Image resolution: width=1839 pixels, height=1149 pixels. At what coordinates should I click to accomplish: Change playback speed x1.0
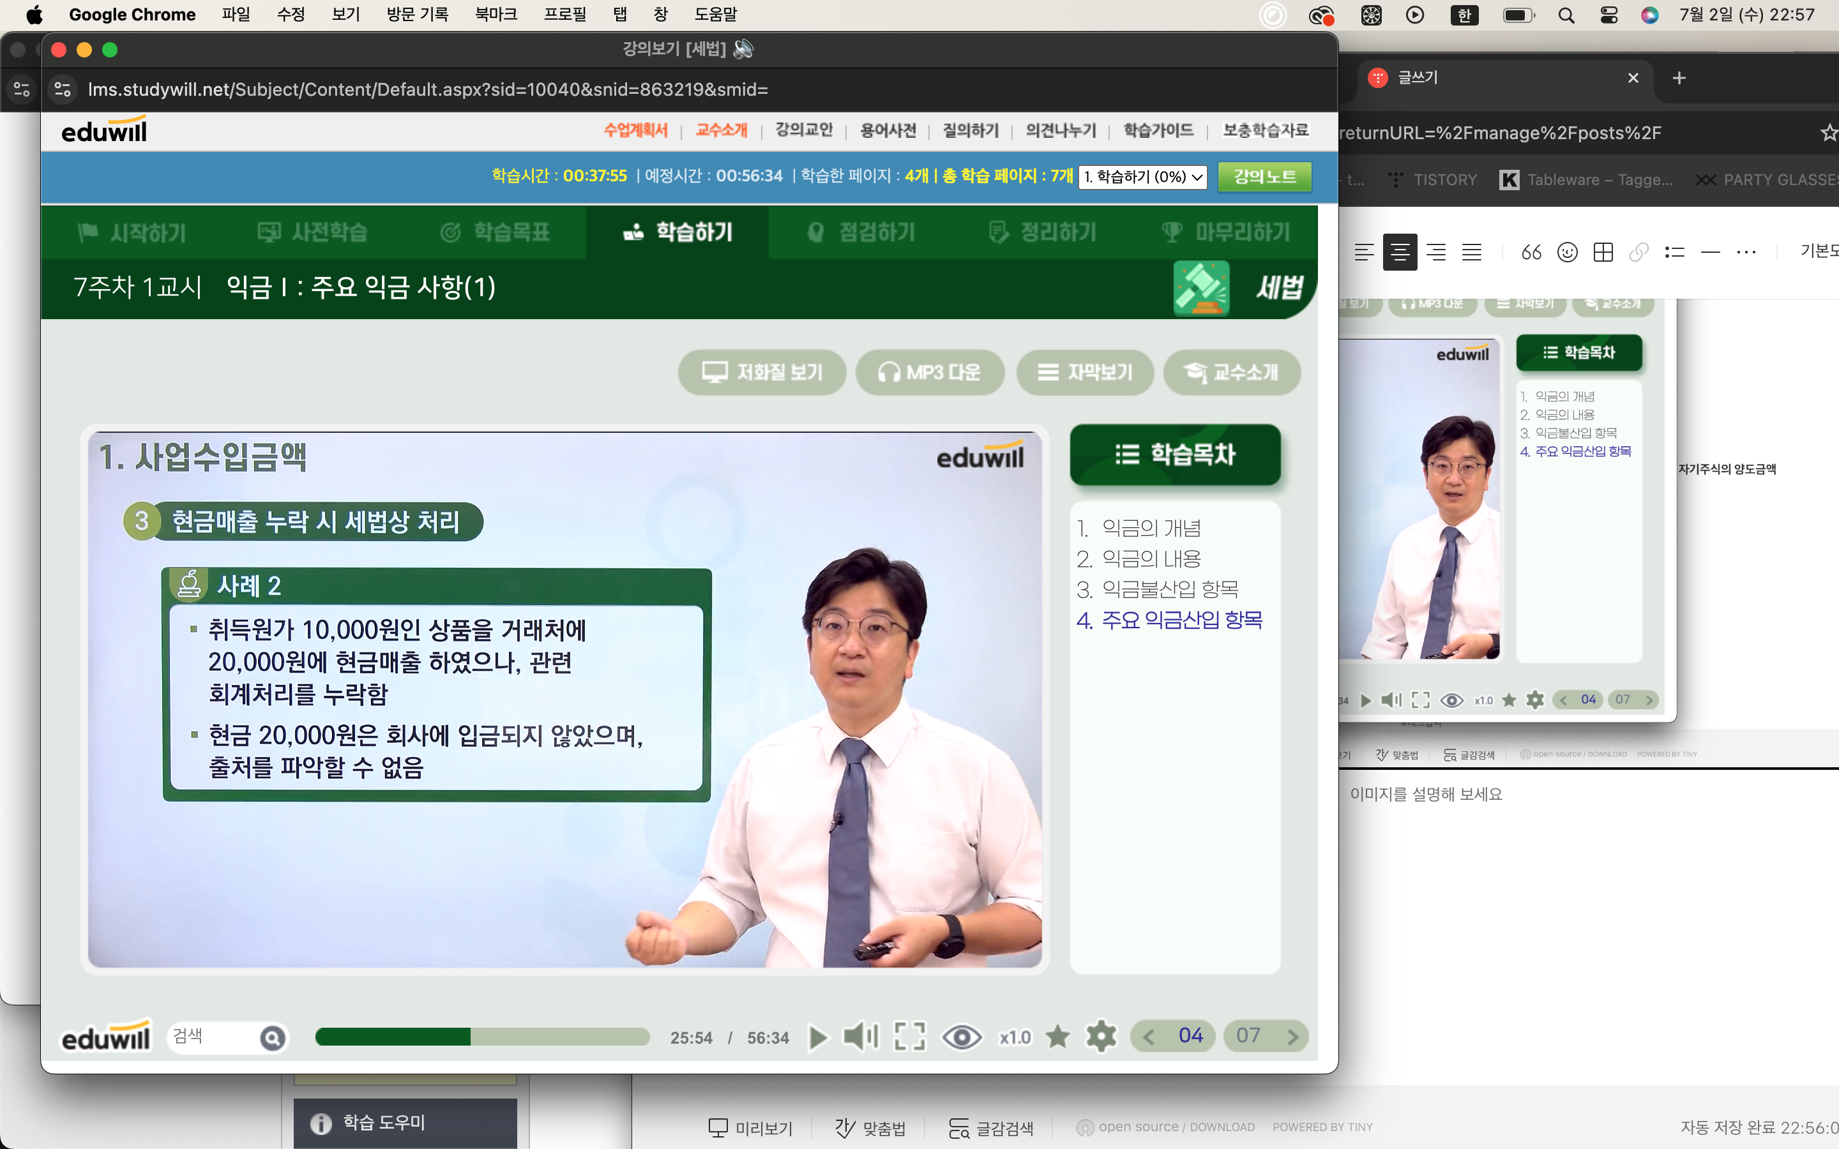pos(1015,1037)
